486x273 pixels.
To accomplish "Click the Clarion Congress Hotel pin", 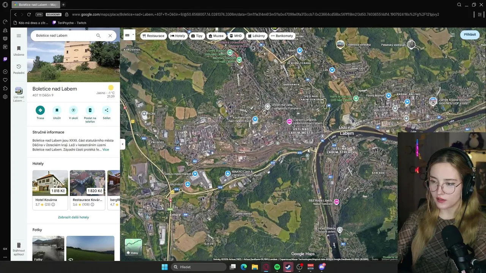I will [289, 121].
